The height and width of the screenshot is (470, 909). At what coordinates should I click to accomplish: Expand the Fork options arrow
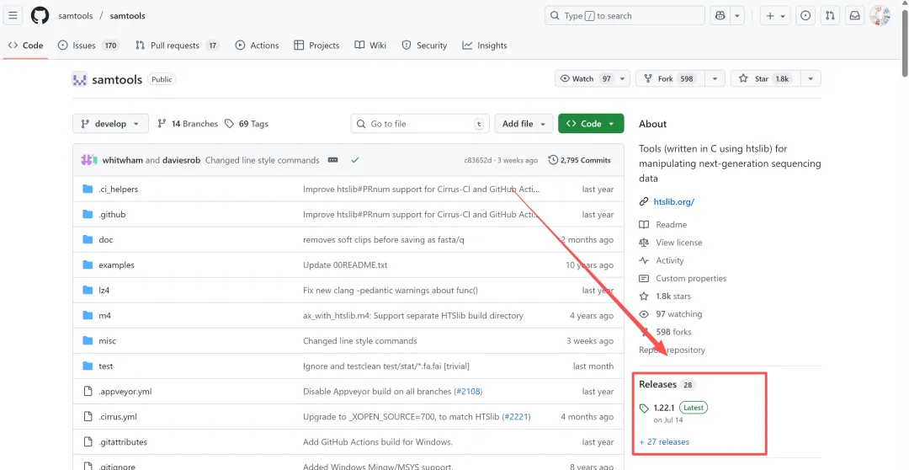pos(715,79)
